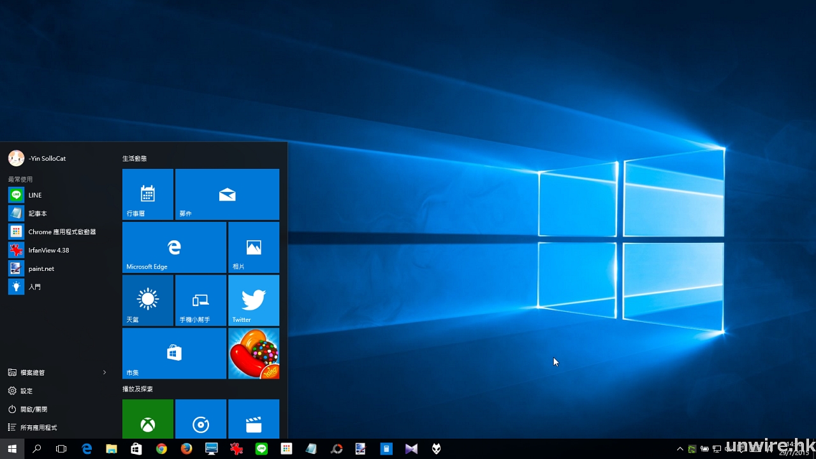Viewport: 816px width, 459px height.
Task: Toggle the Start button on taskbar
Action: [12, 449]
